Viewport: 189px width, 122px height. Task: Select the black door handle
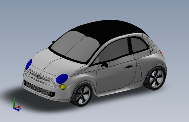point(129,67)
